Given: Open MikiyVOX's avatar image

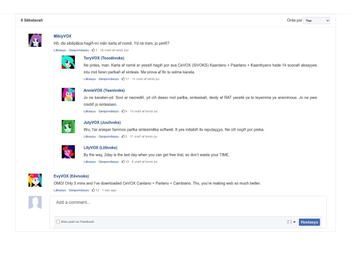Looking at the screenshot, I should [x=35, y=40].
